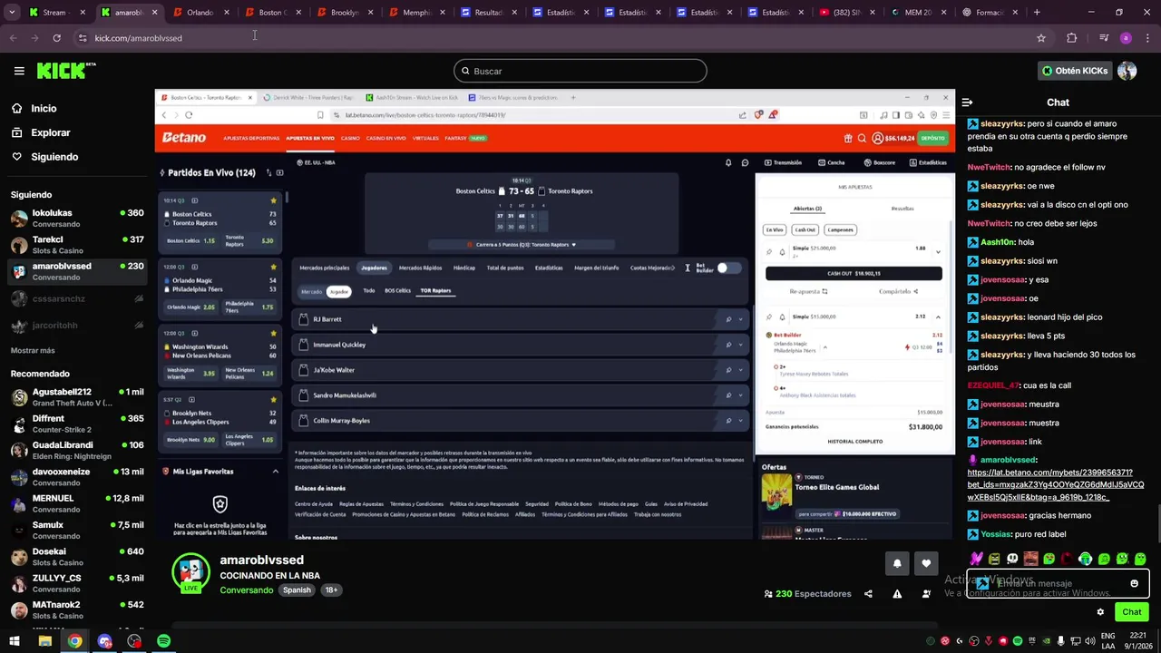The image size is (1161, 653).
Task: Open Spotify from Windows taskbar
Action: click(163, 641)
